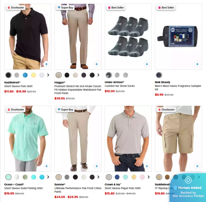Select blue swatch for Saddlebred polo shirt
Screen dimensions: 206x202
25,75
